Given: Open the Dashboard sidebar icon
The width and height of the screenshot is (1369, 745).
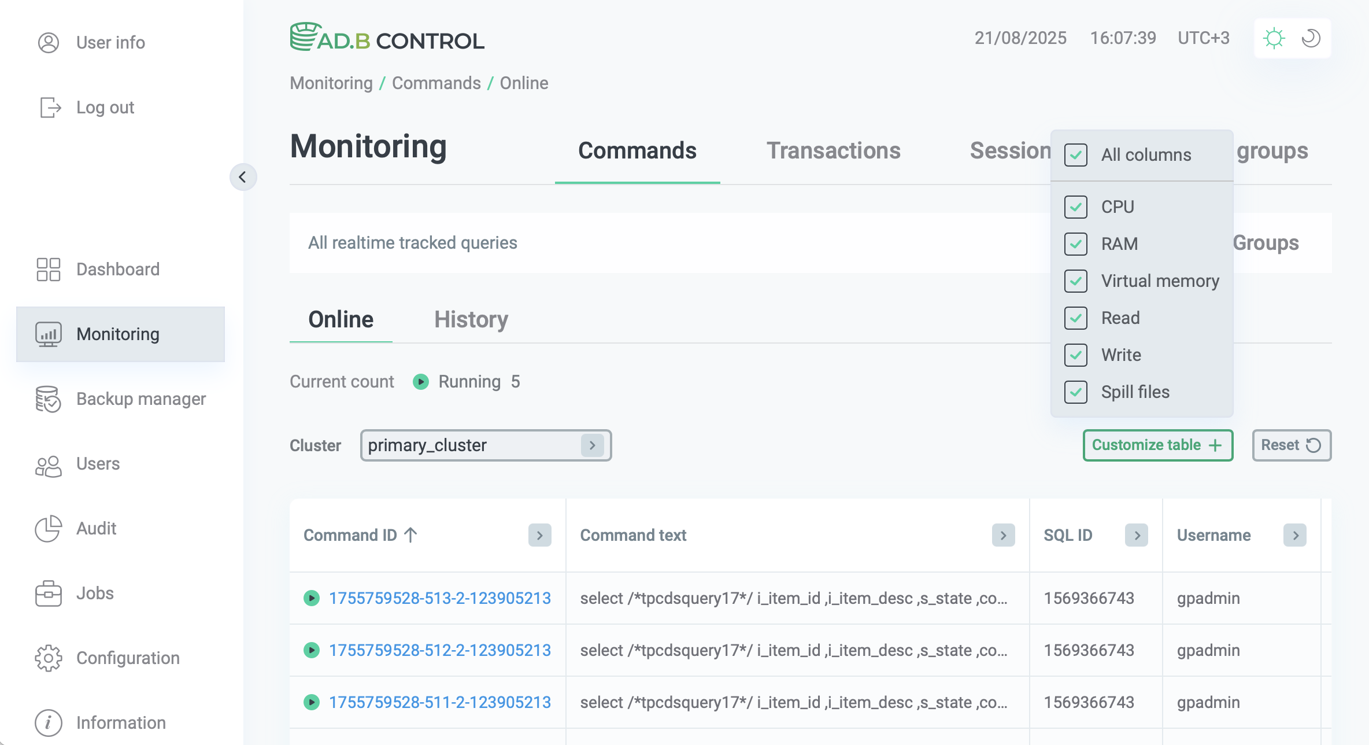Looking at the screenshot, I should coord(49,270).
